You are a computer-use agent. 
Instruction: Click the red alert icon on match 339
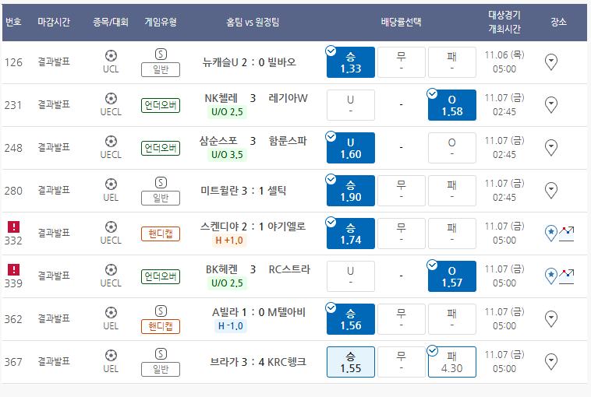point(13,270)
